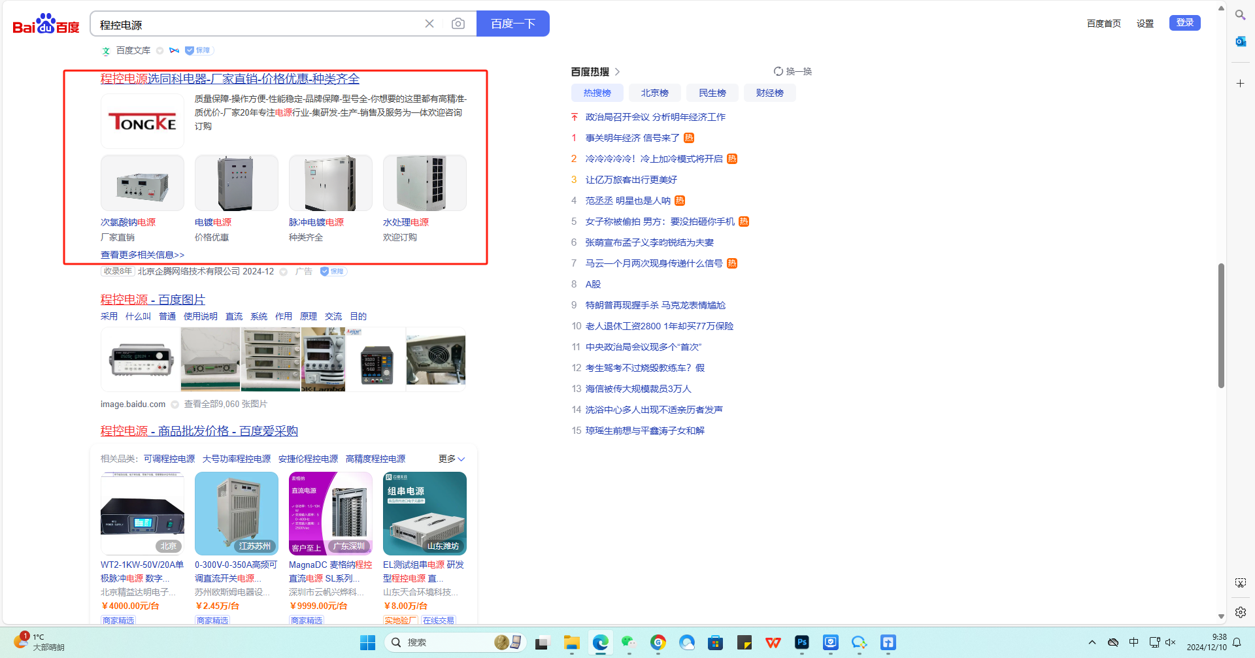Open the 脉冲电镀电源 product thumbnail
This screenshot has height=658, width=1255.
(331, 184)
